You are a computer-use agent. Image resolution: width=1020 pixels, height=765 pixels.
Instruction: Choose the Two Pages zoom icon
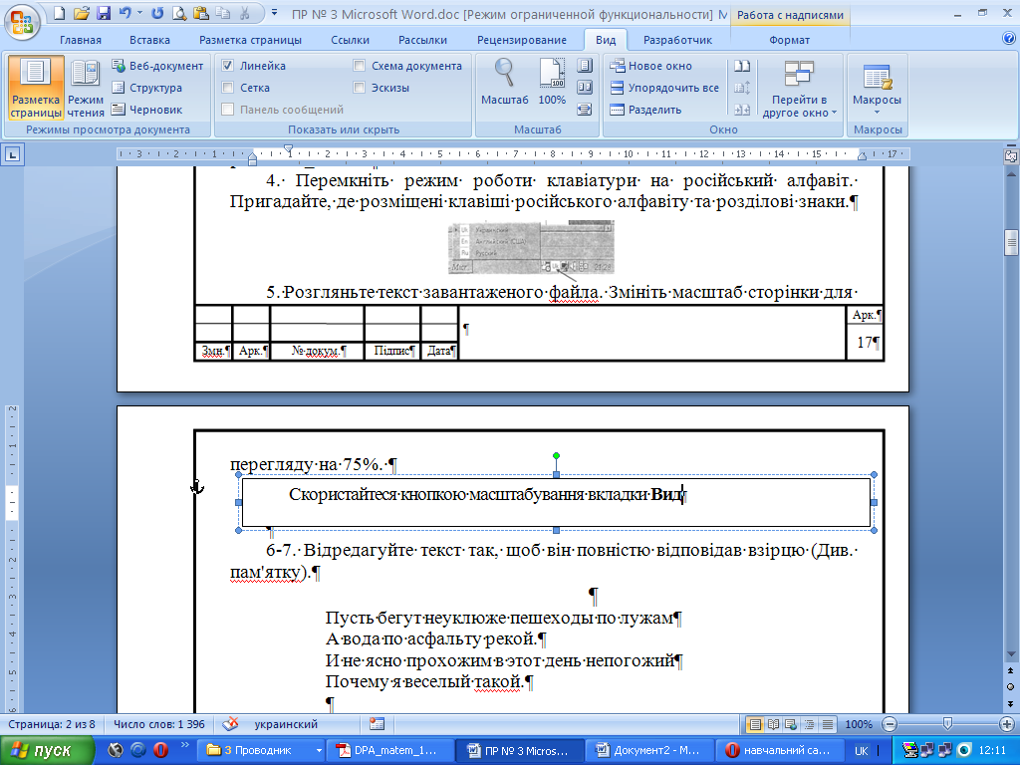pos(585,88)
